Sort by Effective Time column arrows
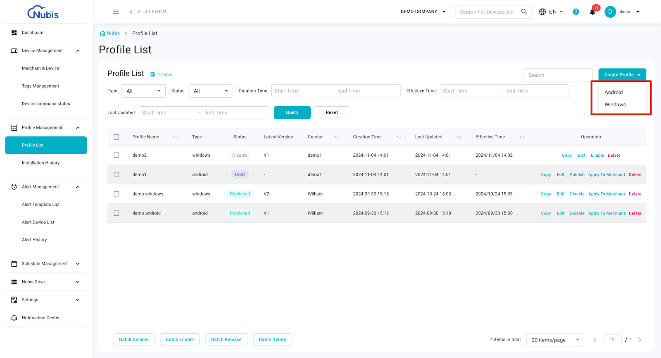The width and height of the screenshot is (661, 358). [x=522, y=137]
